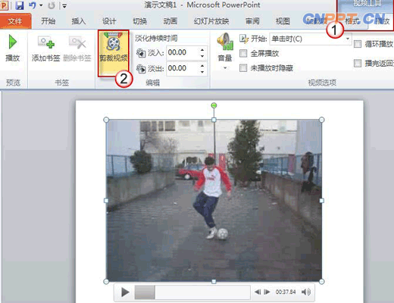Image resolution: width=394 pixels, height=303 pixels.
Task: Enable the 全屏播放 checkbox
Action: tap(243, 53)
